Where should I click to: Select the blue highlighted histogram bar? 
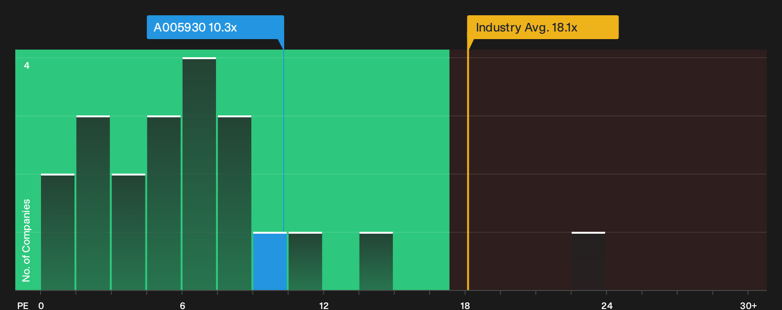point(270,261)
